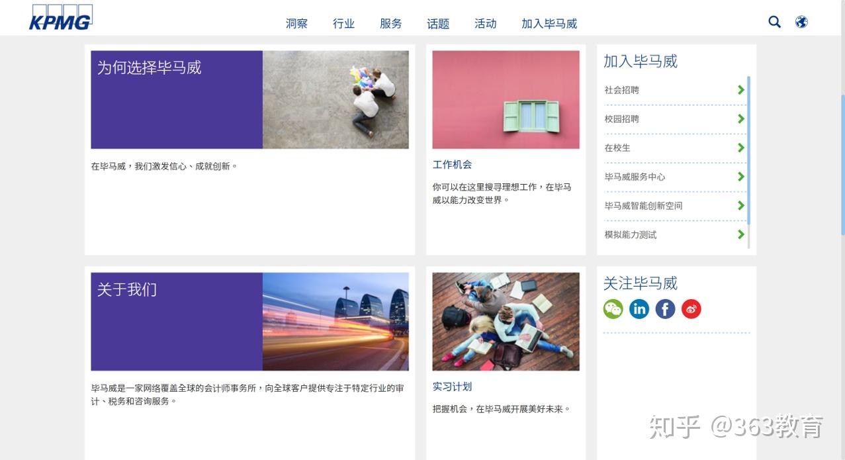Click the green arrow beside 模拟能力测试
The width and height of the screenshot is (845, 460).
click(741, 234)
